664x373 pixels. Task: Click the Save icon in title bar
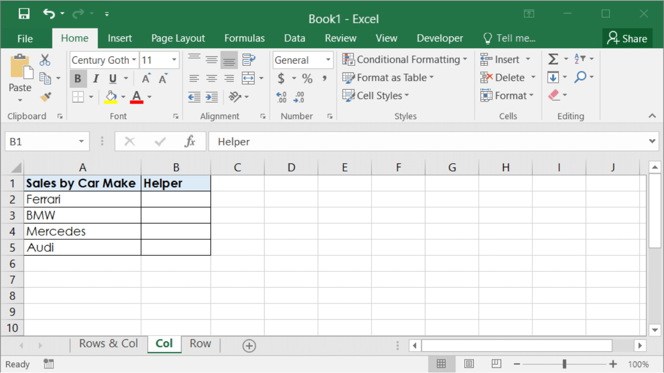(24, 14)
